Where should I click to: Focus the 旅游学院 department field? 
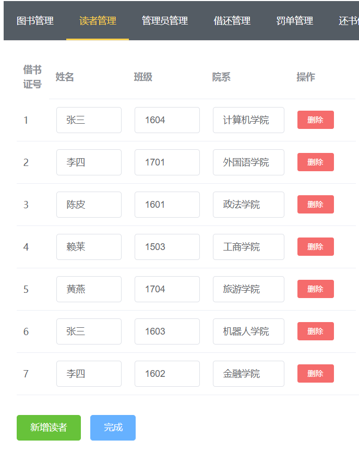[248, 289]
